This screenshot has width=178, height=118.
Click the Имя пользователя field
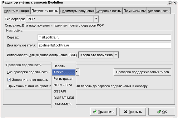coord(104,45)
